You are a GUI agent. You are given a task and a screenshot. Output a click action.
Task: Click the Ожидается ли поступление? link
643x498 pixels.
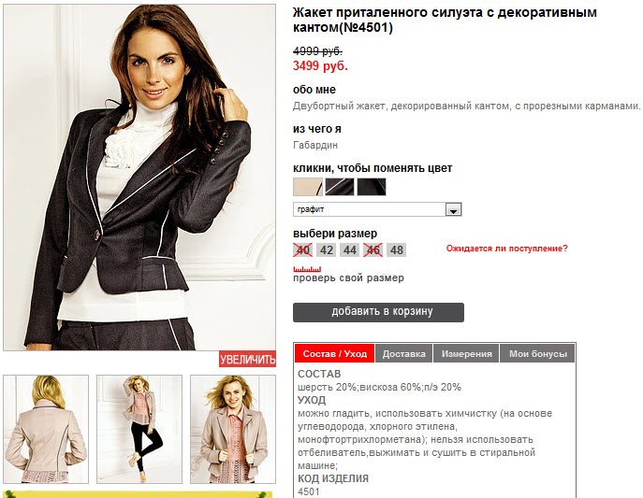click(x=507, y=249)
